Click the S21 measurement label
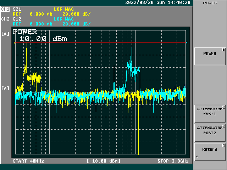Screen dimensions: 227x170 17,9
